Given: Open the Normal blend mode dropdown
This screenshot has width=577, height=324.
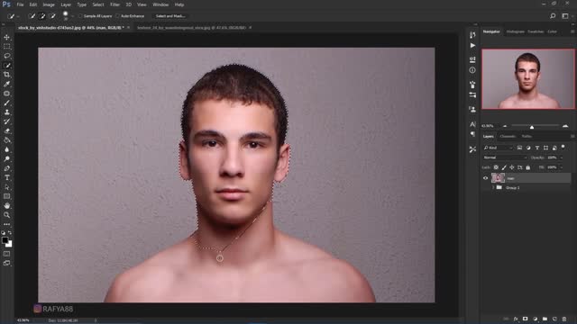Looking at the screenshot, I should (x=505, y=157).
